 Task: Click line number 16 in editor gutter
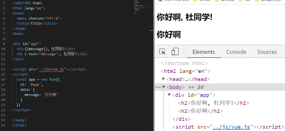(x=3, y=80)
